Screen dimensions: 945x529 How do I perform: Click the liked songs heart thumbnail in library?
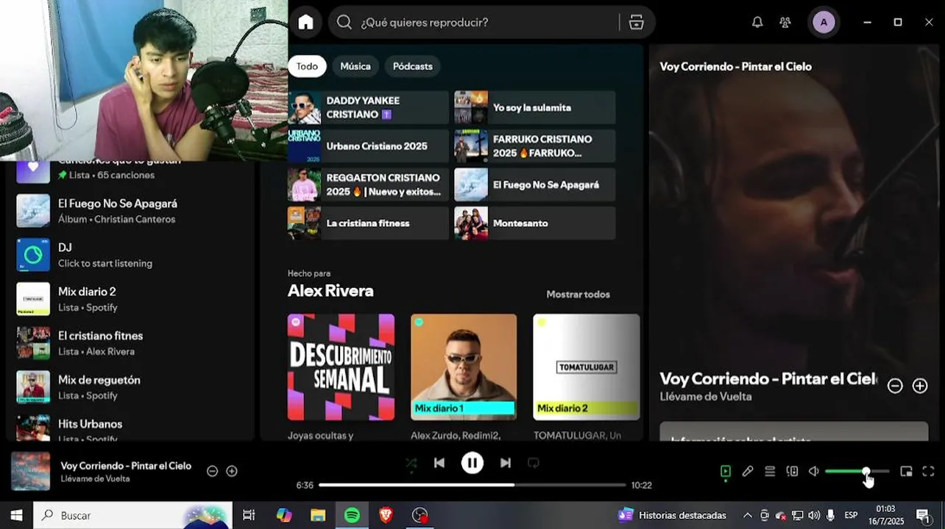click(x=33, y=171)
